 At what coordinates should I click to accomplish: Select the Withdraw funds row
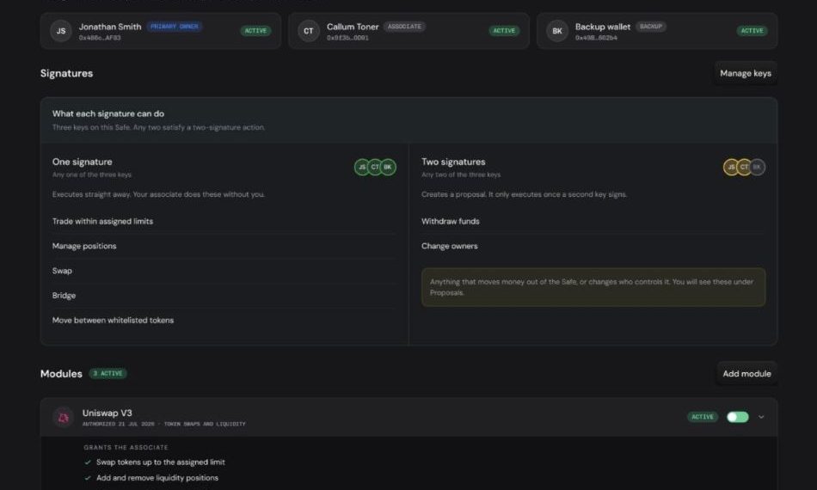click(593, 221)
